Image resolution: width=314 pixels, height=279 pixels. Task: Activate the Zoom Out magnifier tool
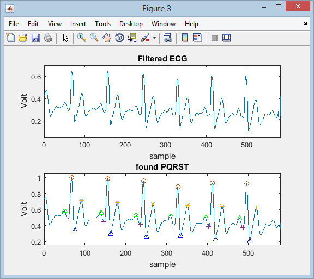(x=94, y=38)
